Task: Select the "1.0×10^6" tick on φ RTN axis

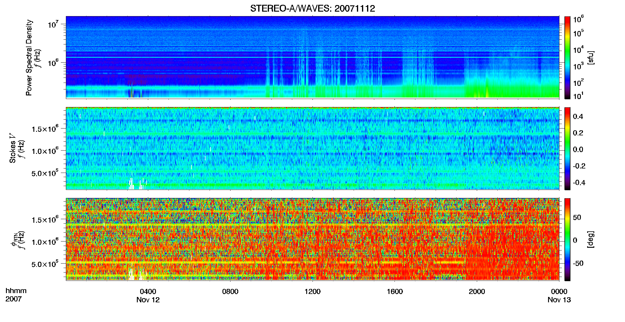Action: click(45, 242)
